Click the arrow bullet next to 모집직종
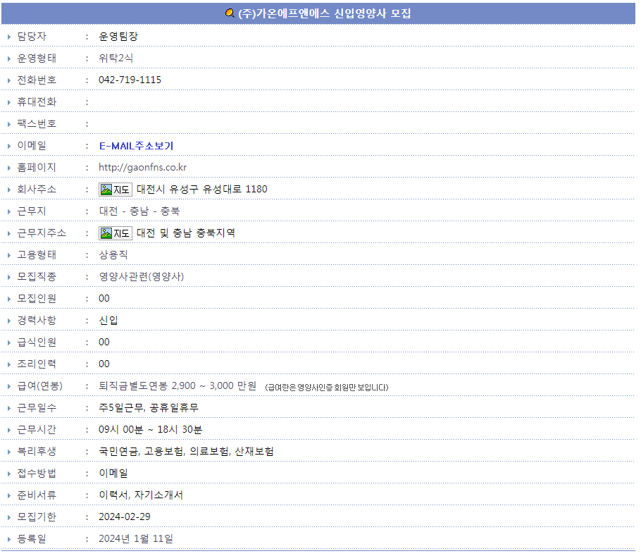 [x=8, y=277]
